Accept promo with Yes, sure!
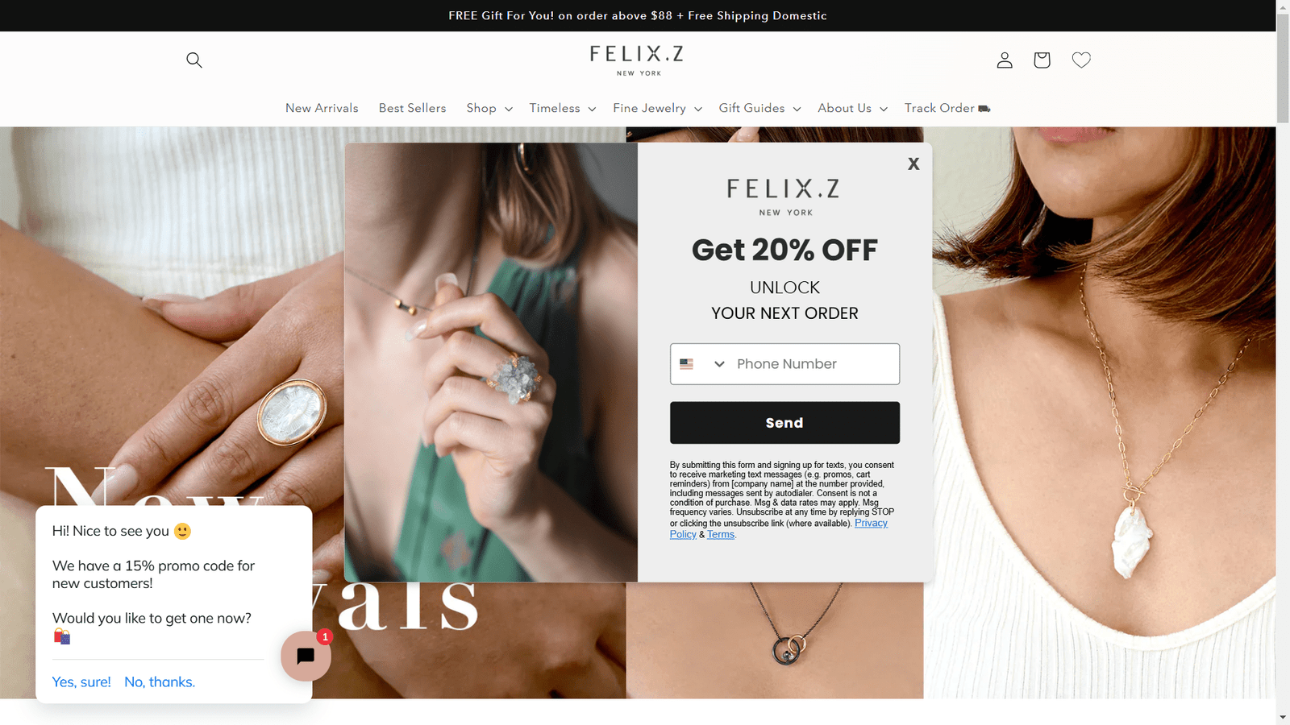Screen dimensions: 1290x725 coord(81,681)
